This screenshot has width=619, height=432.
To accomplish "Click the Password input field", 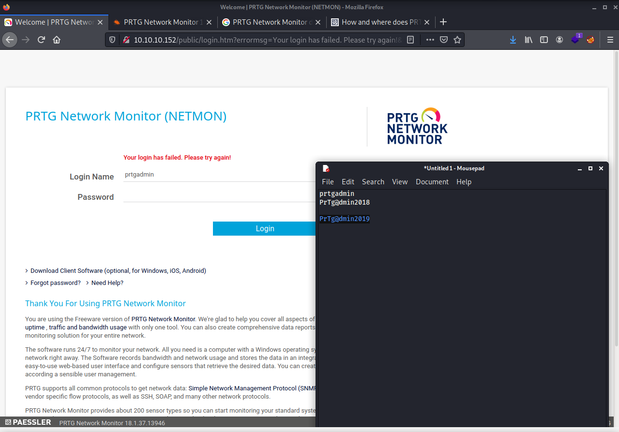I will pos(219,195).
